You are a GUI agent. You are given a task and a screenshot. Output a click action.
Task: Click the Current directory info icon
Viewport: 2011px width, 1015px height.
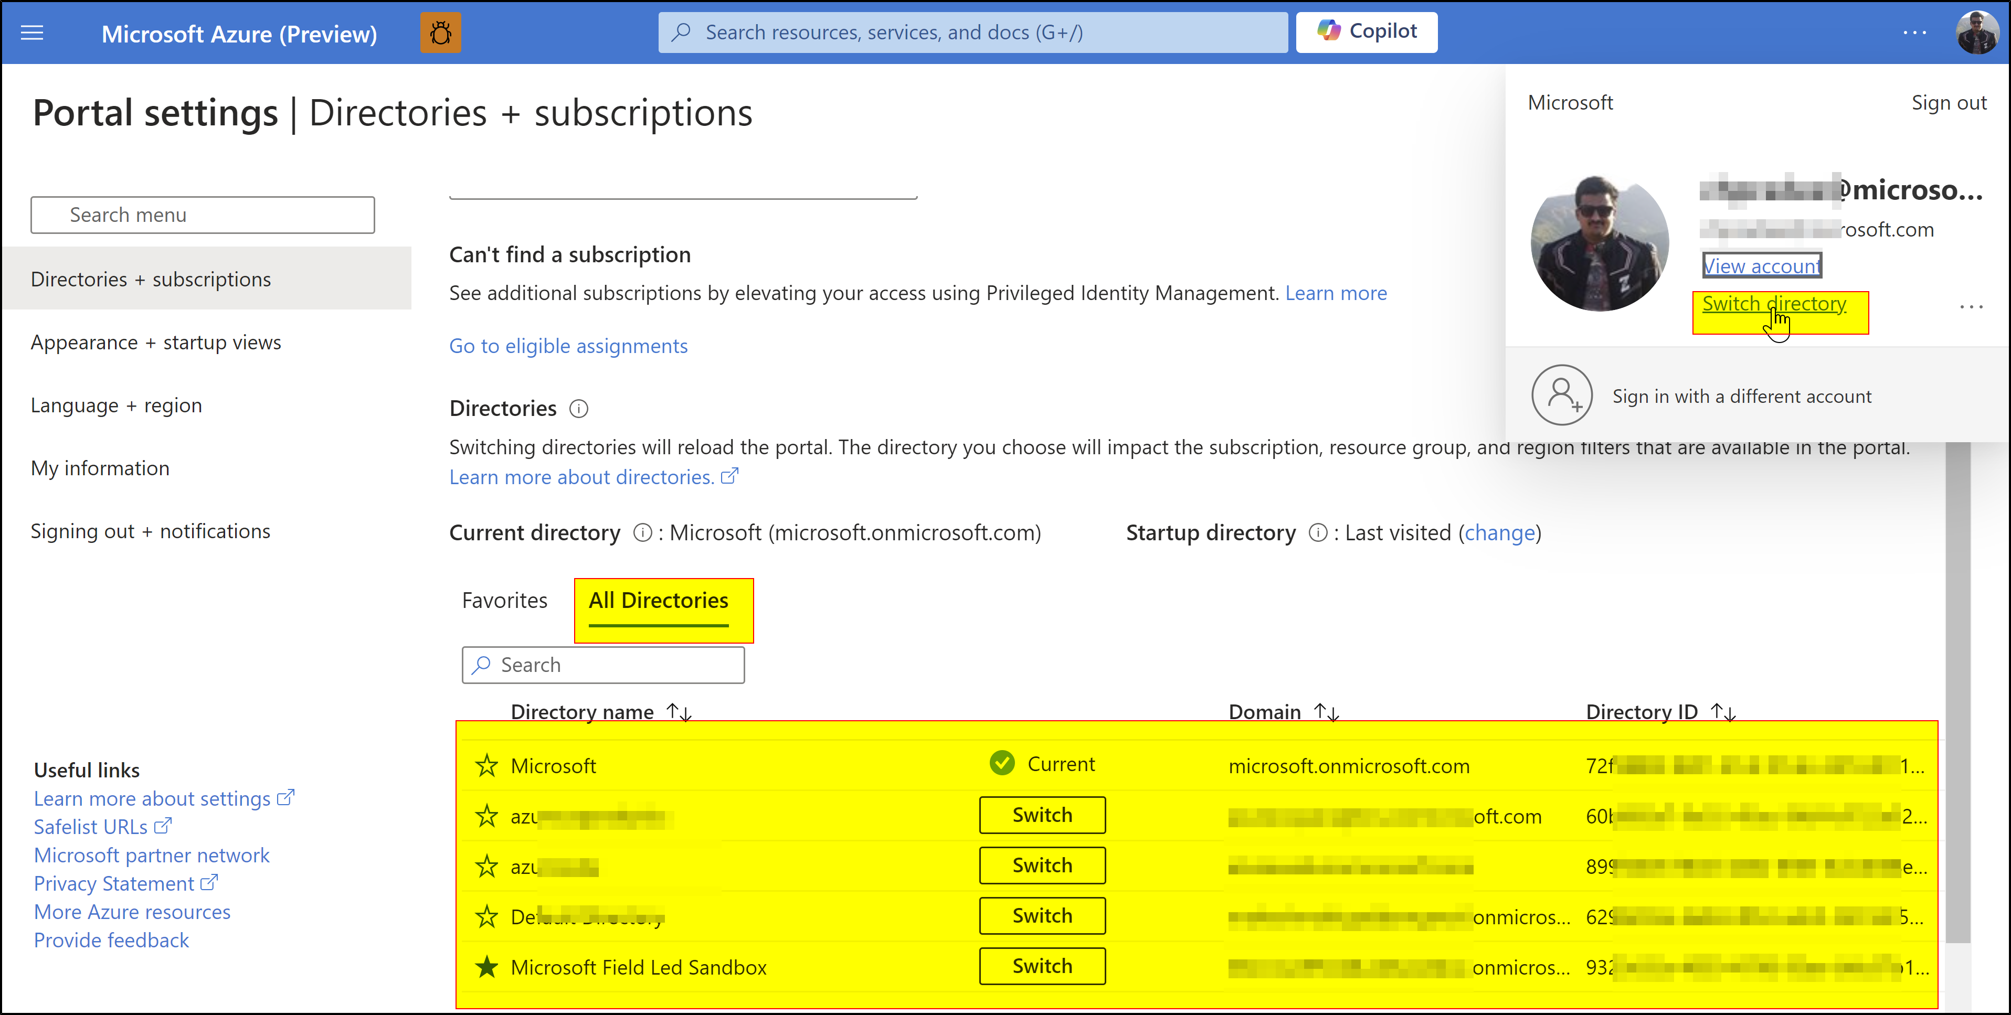(642, 532)
